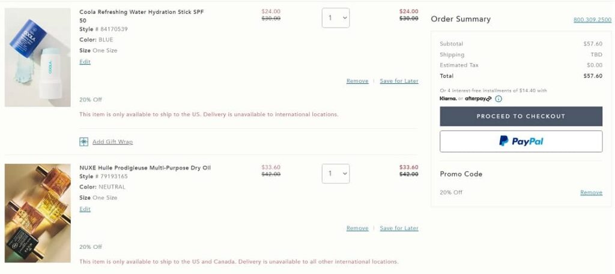Screen dimensions: 615x274
Task: Open the Coola product thumbnail image
Action: coord(37,58)
